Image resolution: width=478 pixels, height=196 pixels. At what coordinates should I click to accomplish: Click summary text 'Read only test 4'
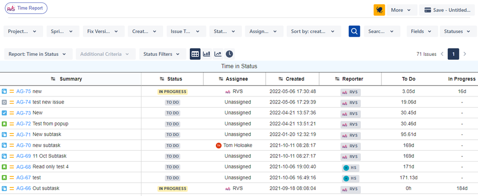(51, 167)
